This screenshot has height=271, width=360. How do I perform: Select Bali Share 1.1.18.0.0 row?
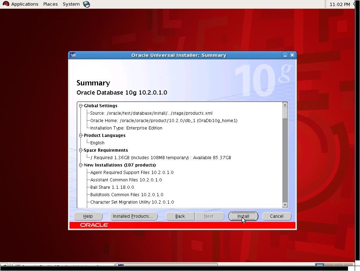[112, 187]
